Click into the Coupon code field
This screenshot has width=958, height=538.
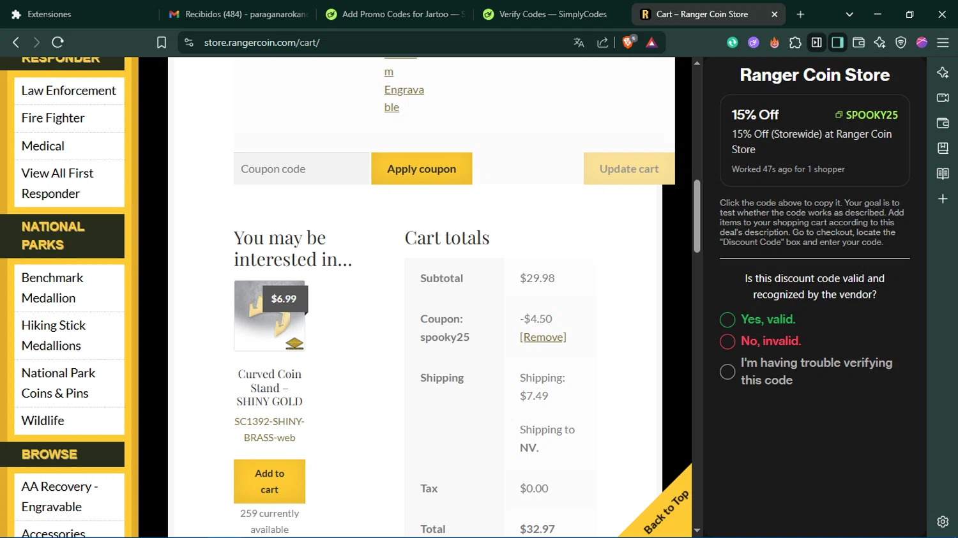[301, 168]
